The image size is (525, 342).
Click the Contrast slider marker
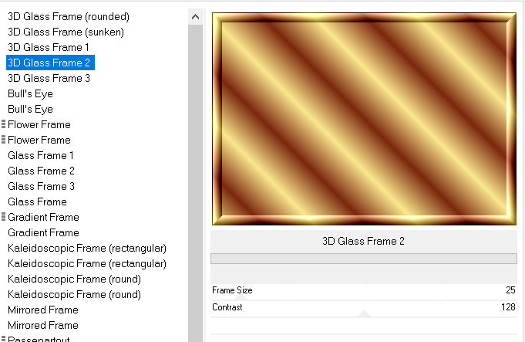[x=365, y=313]
